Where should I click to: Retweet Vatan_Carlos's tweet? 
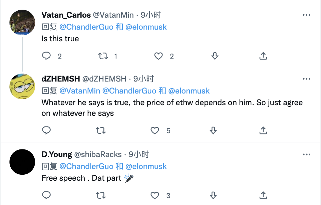coord(103,56)
